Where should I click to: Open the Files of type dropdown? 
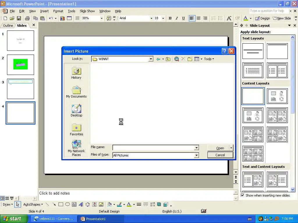click(x=196, y=155)
